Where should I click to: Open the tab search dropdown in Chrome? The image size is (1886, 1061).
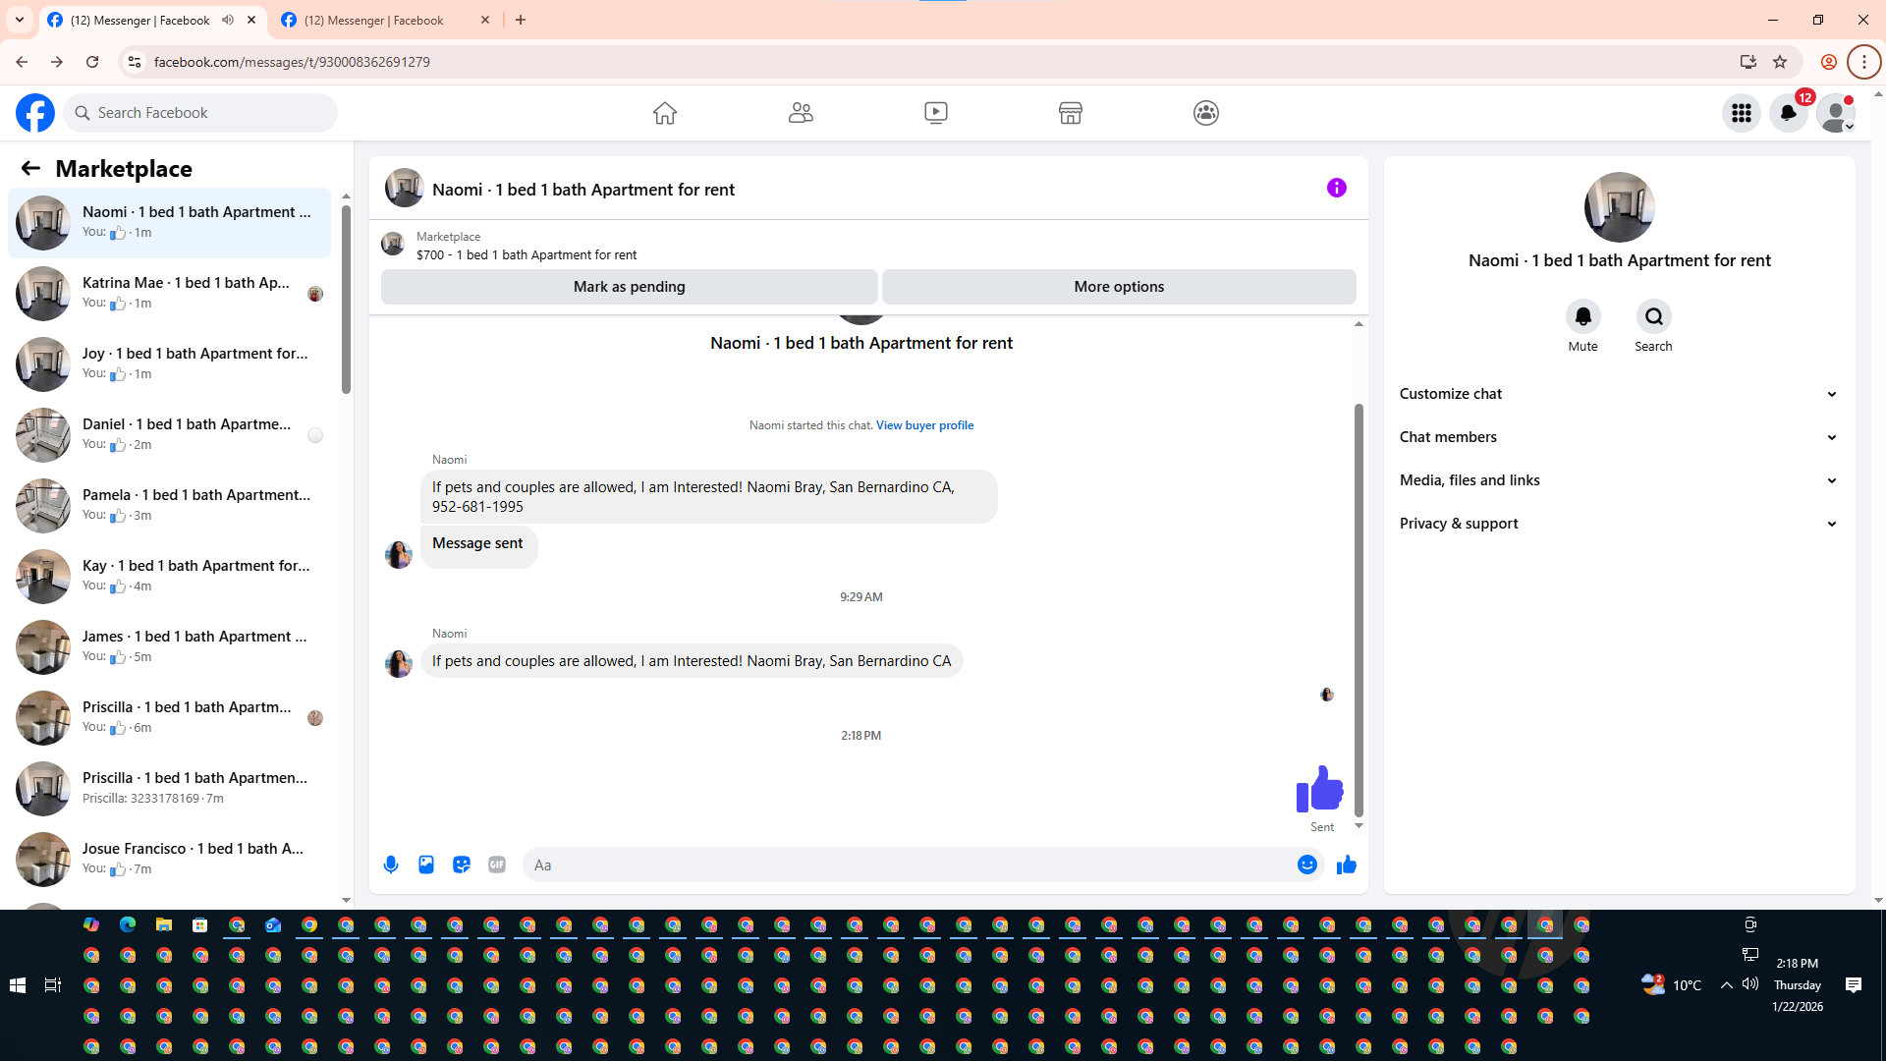[x=20, y=20]
